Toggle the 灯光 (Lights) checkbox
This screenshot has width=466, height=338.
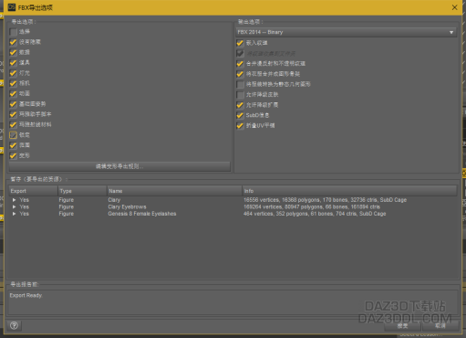pyautogui.click(x=13, y=73)
